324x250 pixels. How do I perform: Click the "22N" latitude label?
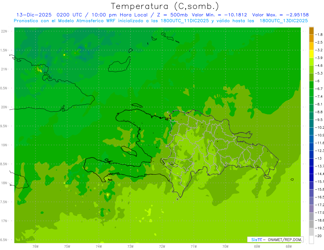(x=4, y=31)
